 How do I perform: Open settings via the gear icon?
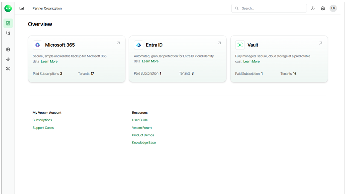pyautogui.click(x=323, y=8)
